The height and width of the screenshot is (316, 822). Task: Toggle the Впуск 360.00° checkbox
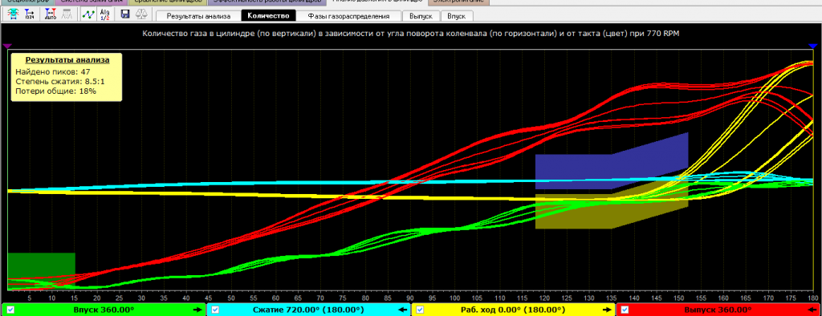coord(10,310)
